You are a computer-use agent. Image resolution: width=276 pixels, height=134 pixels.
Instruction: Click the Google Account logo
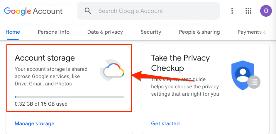[33, 11]
